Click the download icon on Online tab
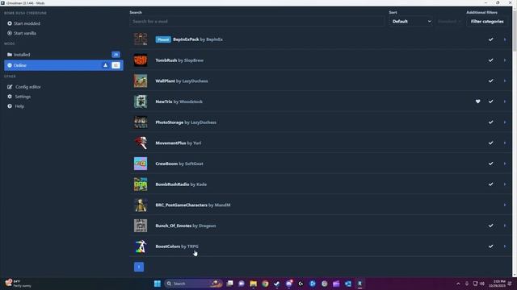Image resolution: width=517 pixels, height=290 pixels. pyautogui.click(x=105, y=65)
